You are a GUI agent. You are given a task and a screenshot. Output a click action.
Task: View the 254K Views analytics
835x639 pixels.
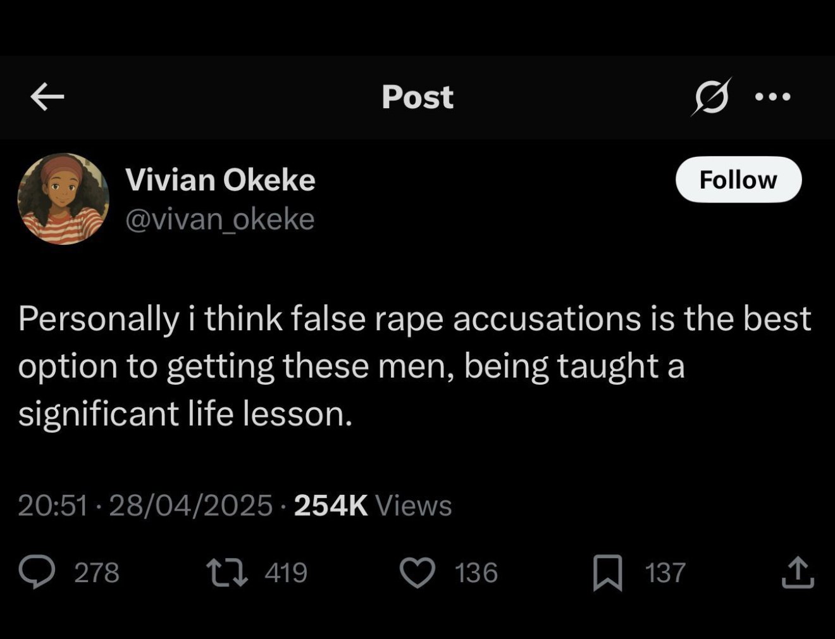pyautogui.click(x=373, y=506)
